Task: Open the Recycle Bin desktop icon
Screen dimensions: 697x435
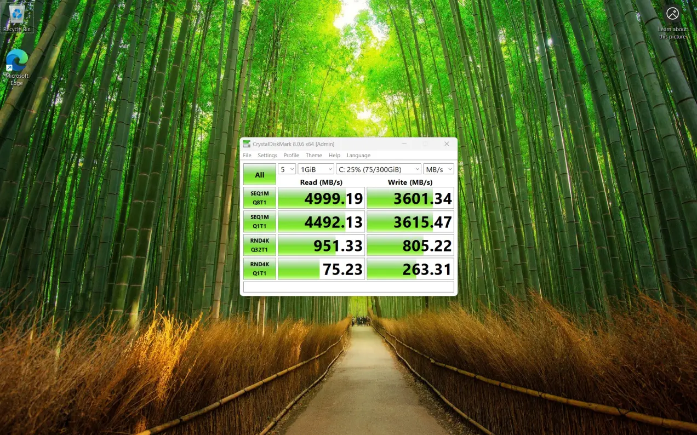Action: click(16, 16)
